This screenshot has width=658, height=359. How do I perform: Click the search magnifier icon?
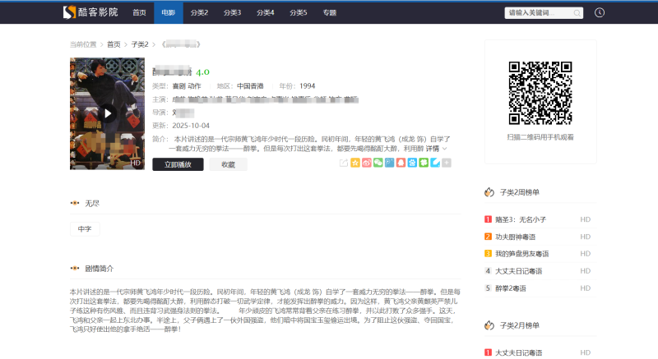577,13
